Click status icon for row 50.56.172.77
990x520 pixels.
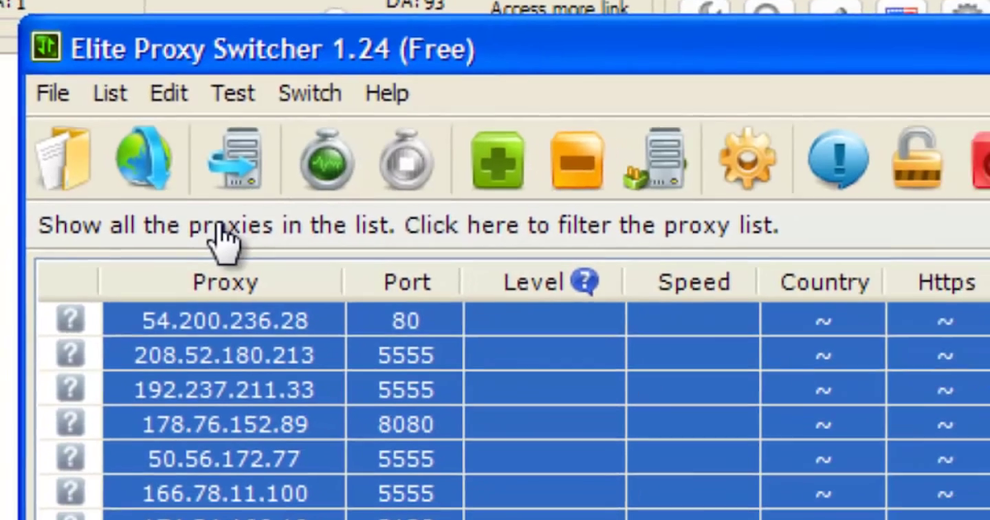click(70, 457)
